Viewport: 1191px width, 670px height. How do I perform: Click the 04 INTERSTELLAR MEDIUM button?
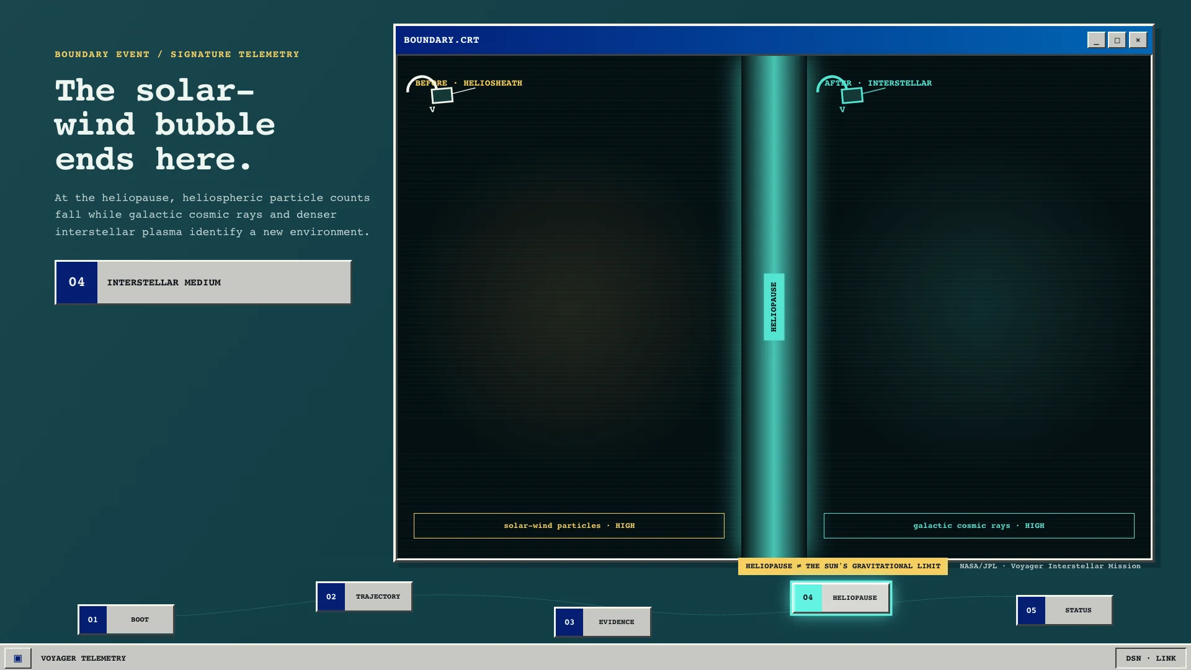[x=203, y=282]
